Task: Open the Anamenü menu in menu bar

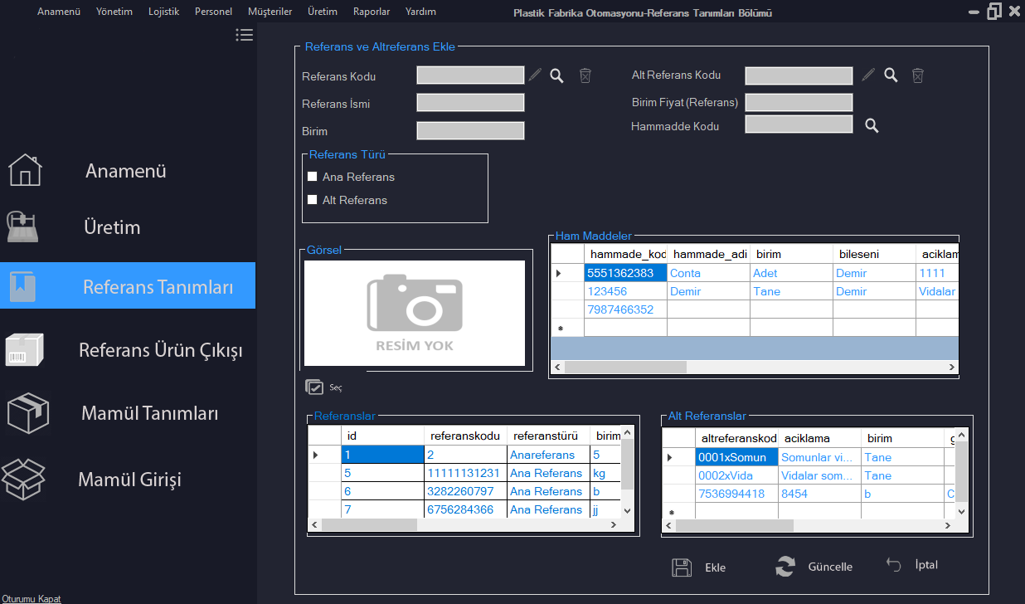Action: coord(59,12)
